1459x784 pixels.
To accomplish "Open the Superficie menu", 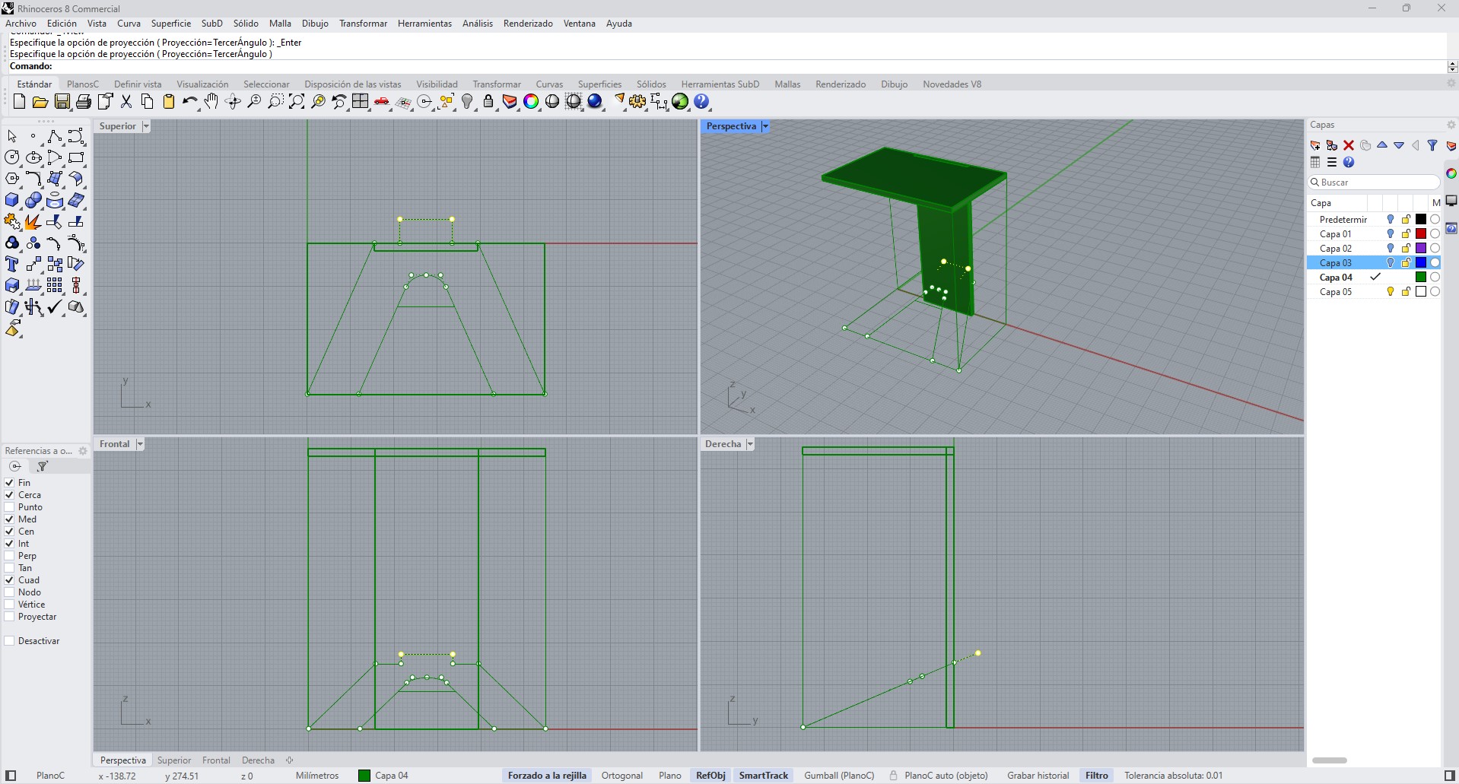I will [170, 24].
